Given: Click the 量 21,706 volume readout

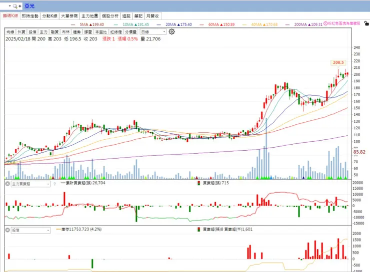Looking at the screenshot, I should coord(150,39).
